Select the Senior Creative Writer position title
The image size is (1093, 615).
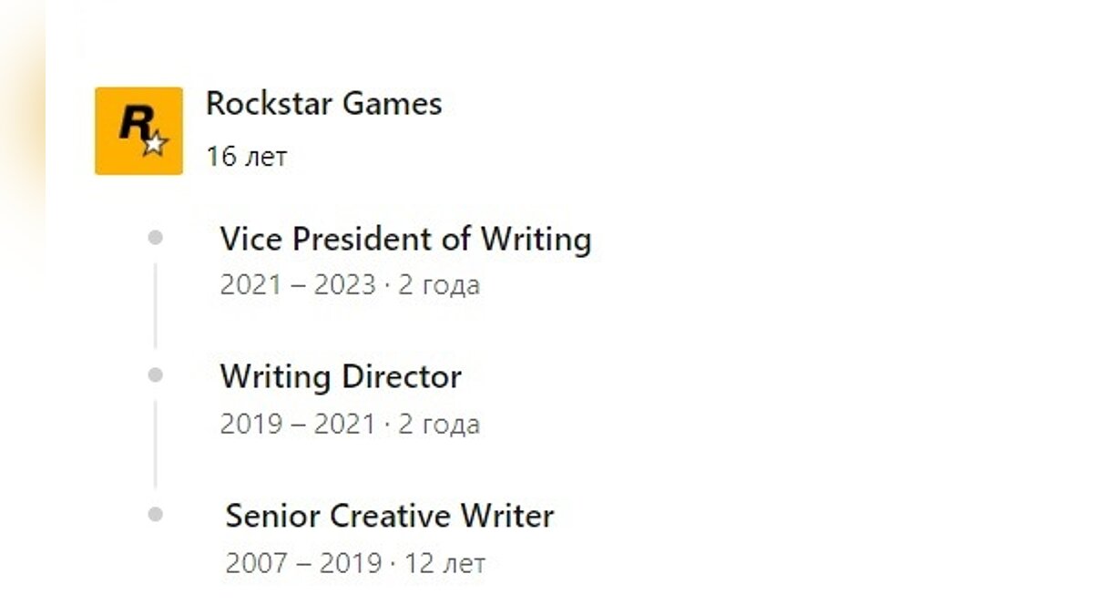pyautogui.click(x=389, y=517)
